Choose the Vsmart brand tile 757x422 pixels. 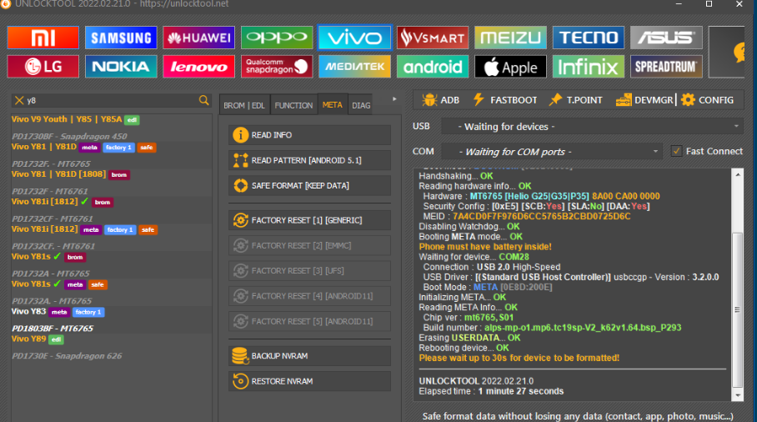433,38
